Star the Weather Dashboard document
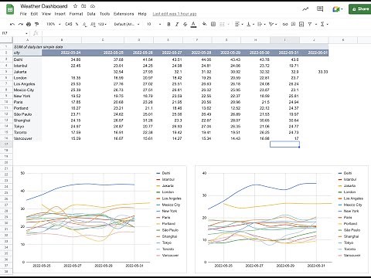This screenshot has width=371, height=278. pos(75,6)
